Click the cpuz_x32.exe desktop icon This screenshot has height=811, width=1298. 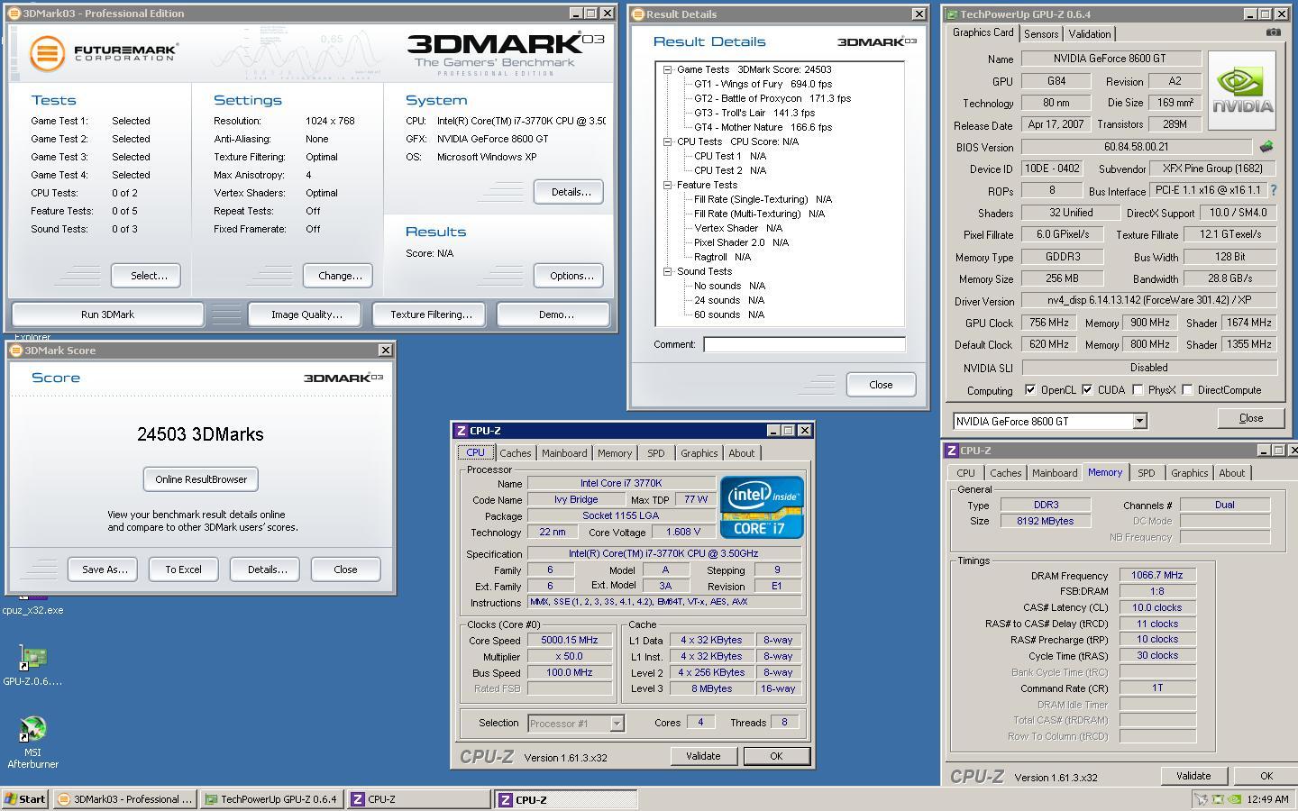point(32,609)
